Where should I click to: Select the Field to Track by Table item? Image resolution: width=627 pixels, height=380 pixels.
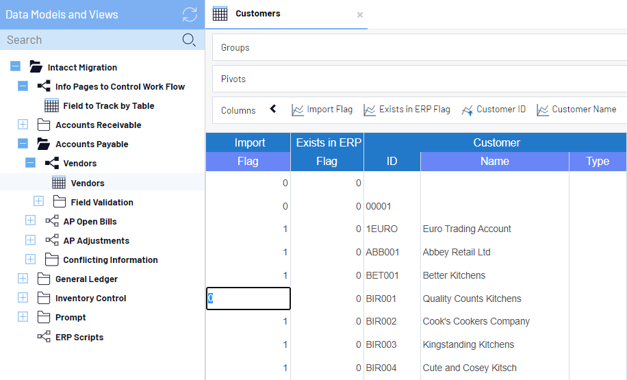click(x=108, y=105)
